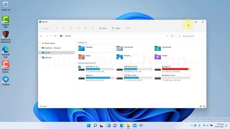
Task: Open the recent locations chevron
Action: click(51, 36)
